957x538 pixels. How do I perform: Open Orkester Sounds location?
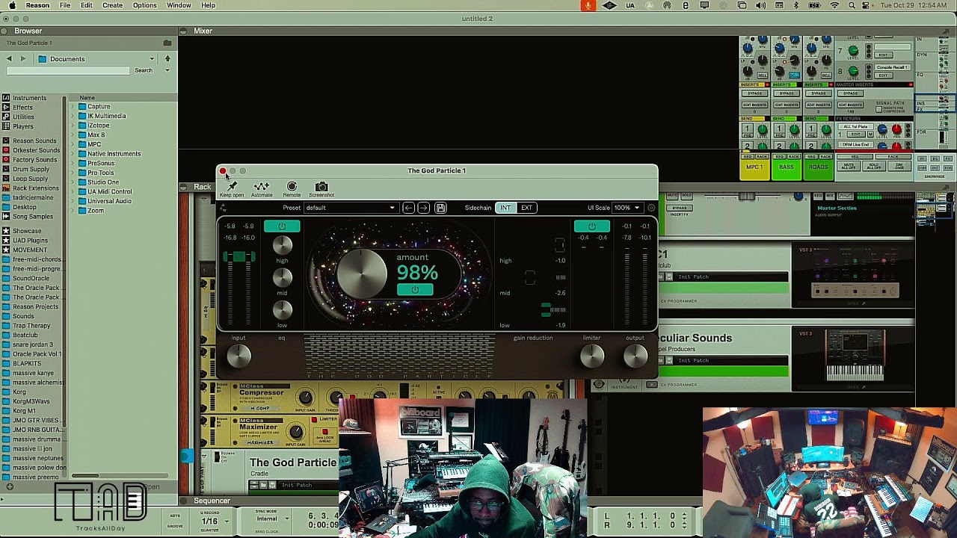[36, 150]
